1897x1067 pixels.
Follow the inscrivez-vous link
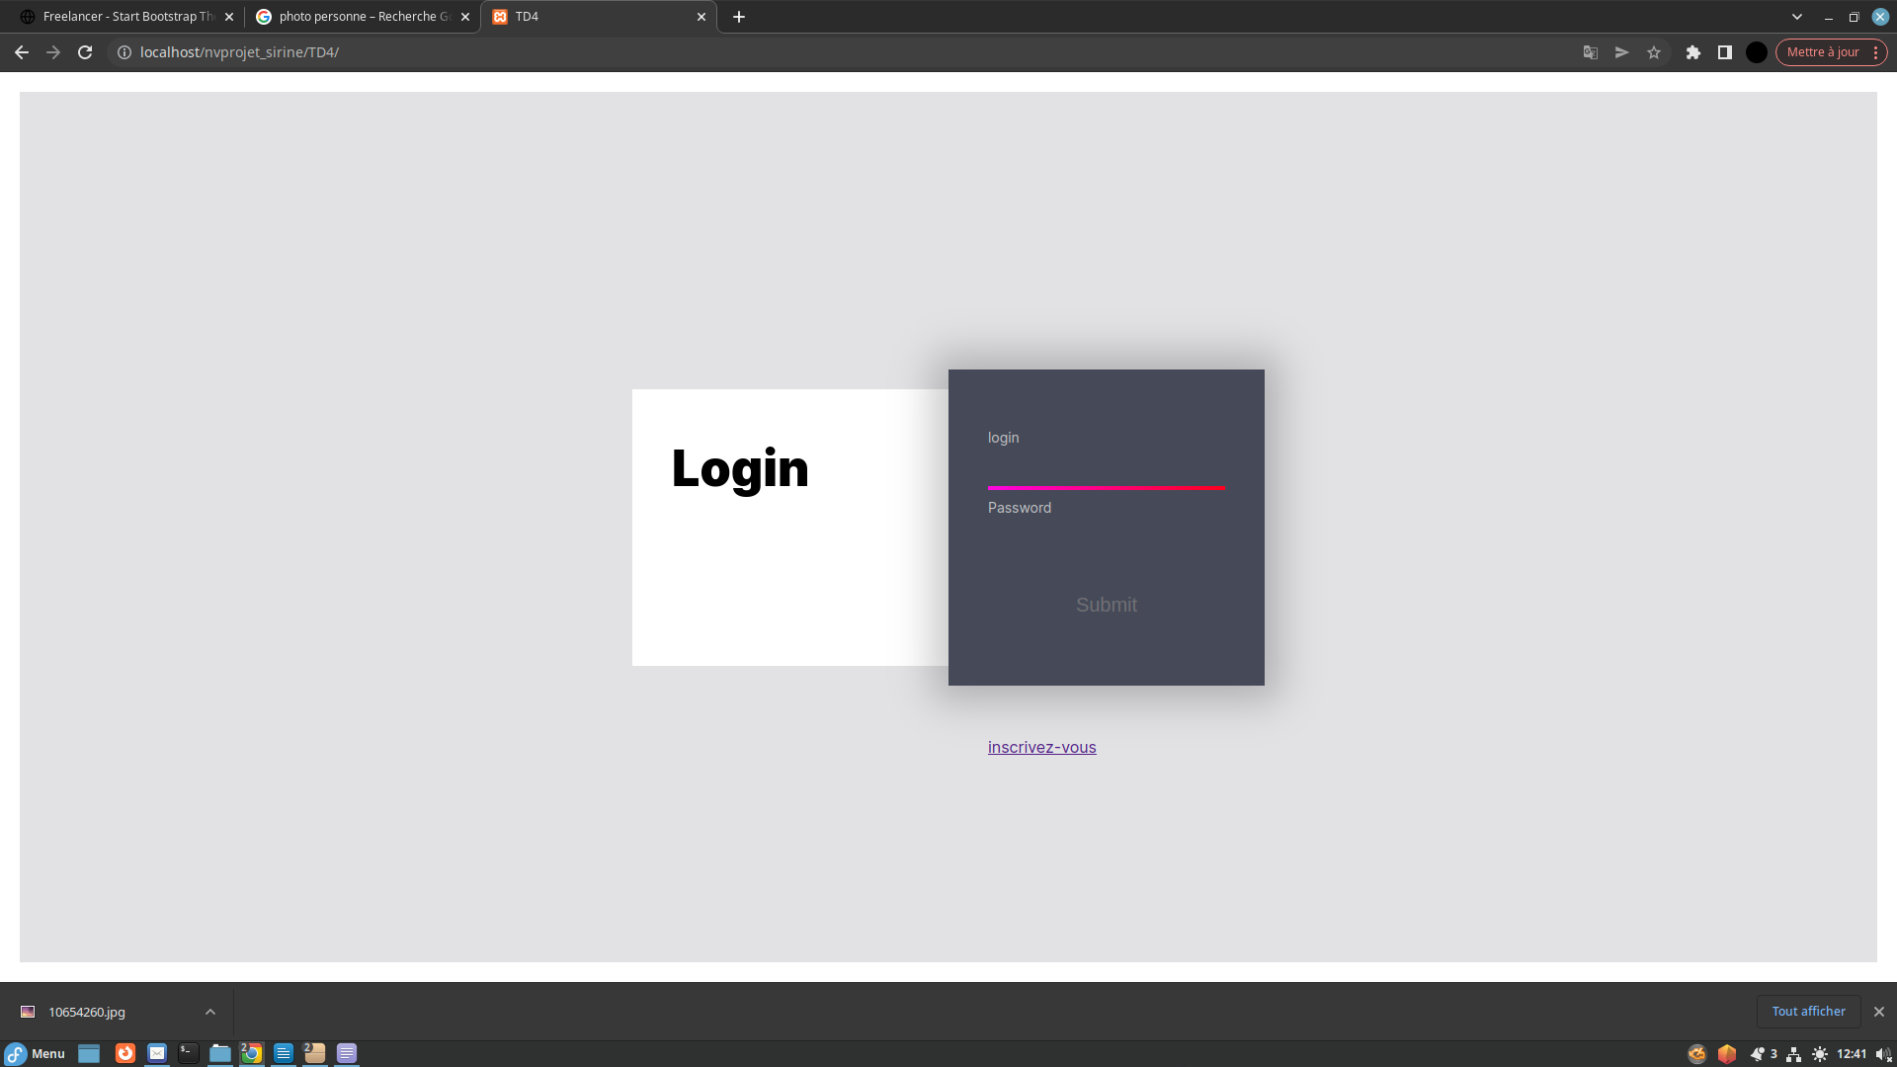coord(1041,747)
